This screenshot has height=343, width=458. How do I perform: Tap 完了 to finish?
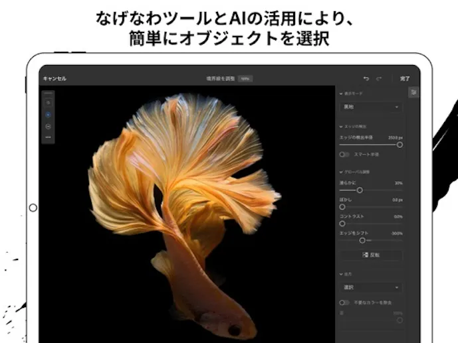click(405, 78)
